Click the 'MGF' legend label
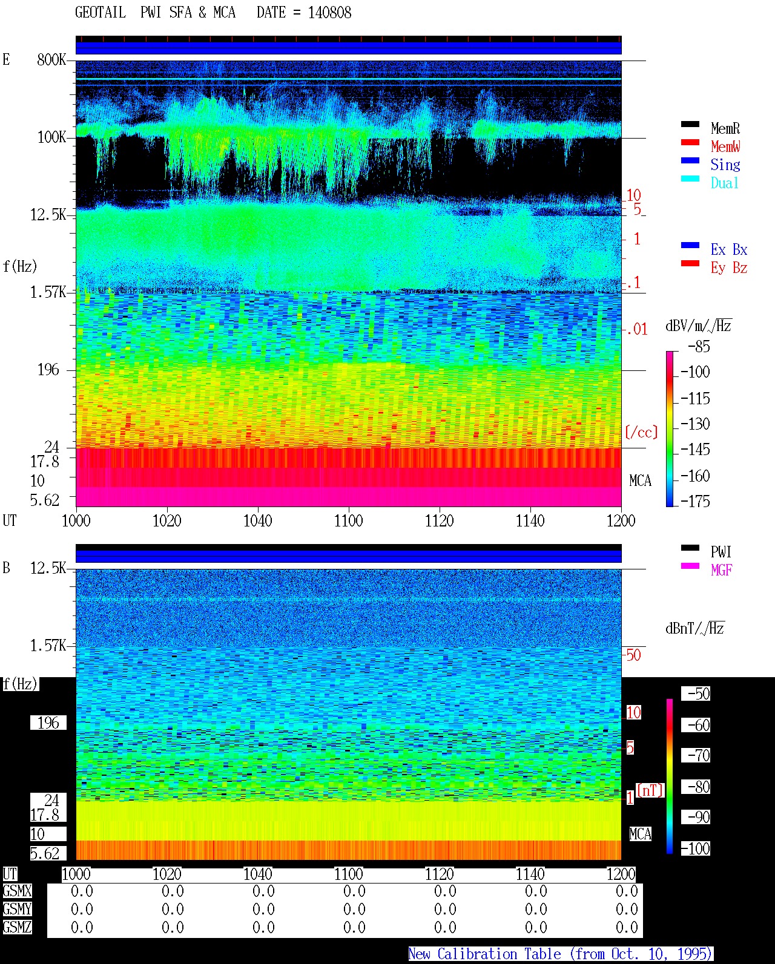This screenshot has height=964, width=775. pyautogui.click(x=722, y=570)
